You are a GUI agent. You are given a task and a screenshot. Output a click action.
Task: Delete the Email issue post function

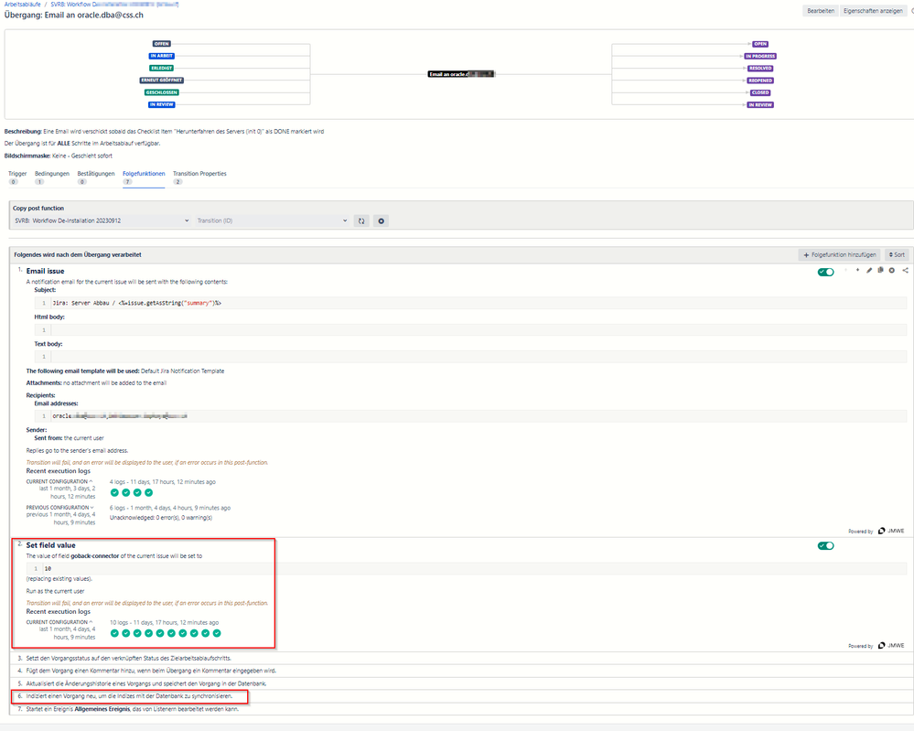(892, 271)
